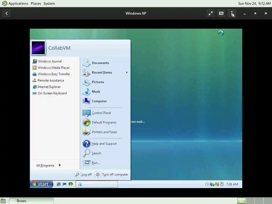Open Computer from start menu

(95, 101)
